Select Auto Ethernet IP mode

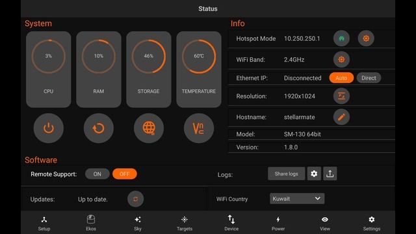pyautogui.click(x=341, y=78)
